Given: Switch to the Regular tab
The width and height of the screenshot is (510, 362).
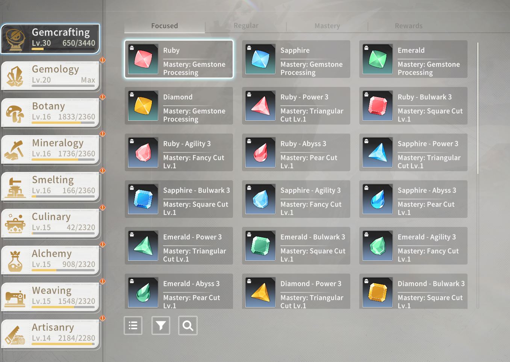Looking at the screenshot, I should [246, 26].
